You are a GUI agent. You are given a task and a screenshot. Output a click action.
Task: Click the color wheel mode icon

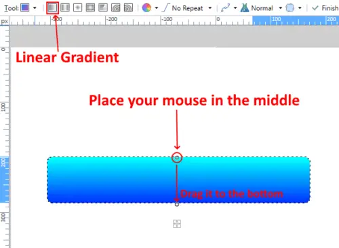146,8
